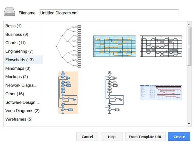The height and width of the screenshot is (144, 194).
Task: Click the From Template URL button
Action: coord(145,137)
